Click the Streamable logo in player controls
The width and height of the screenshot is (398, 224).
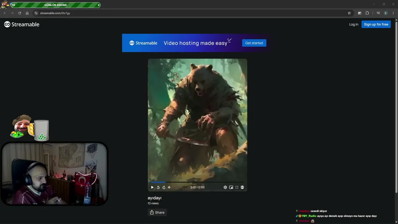[x=243, y=187]
